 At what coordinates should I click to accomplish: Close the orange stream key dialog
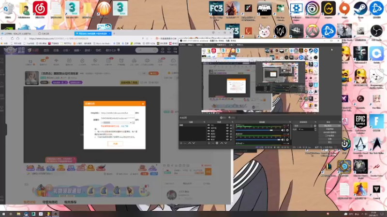[143, 104]
